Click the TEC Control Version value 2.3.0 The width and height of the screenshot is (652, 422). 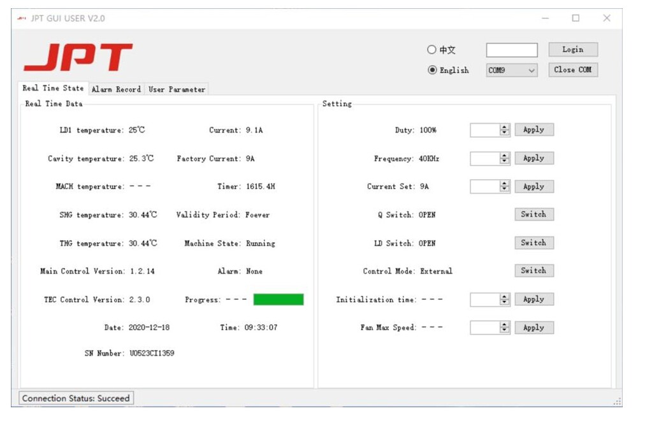(x=140, y=300)
